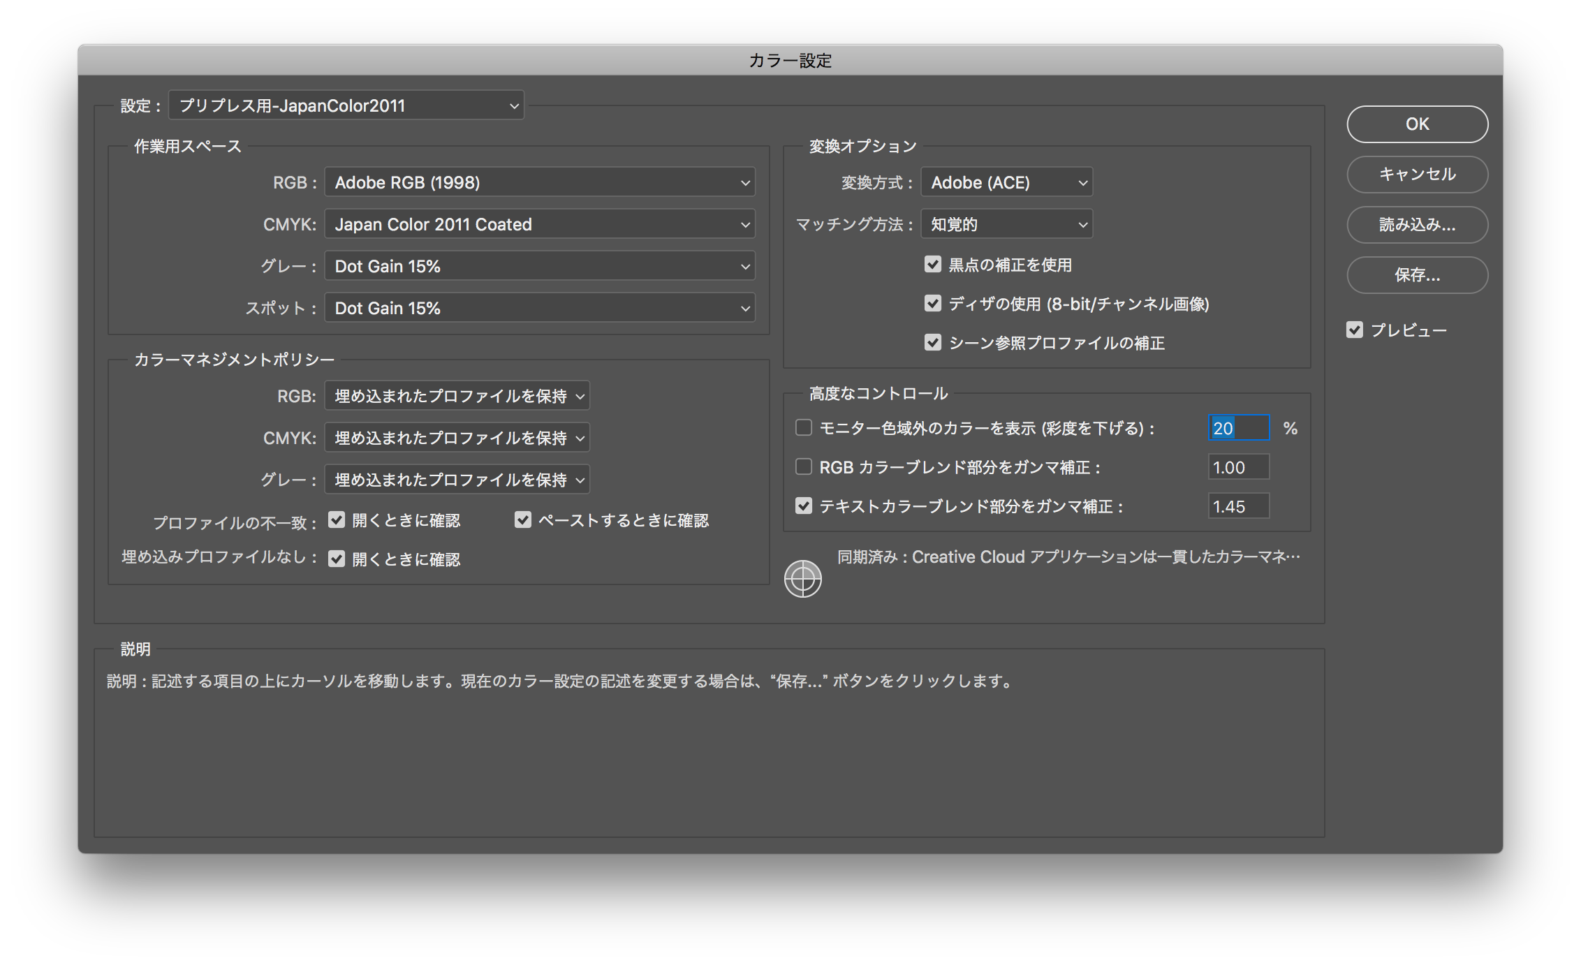Screen dimensions: 1581x965
Task: Click the 保存... button
Action: tap(1417, 275)
